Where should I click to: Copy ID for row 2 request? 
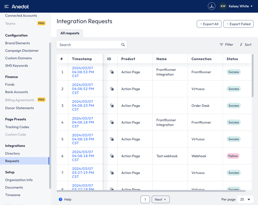tap(112, 89)
